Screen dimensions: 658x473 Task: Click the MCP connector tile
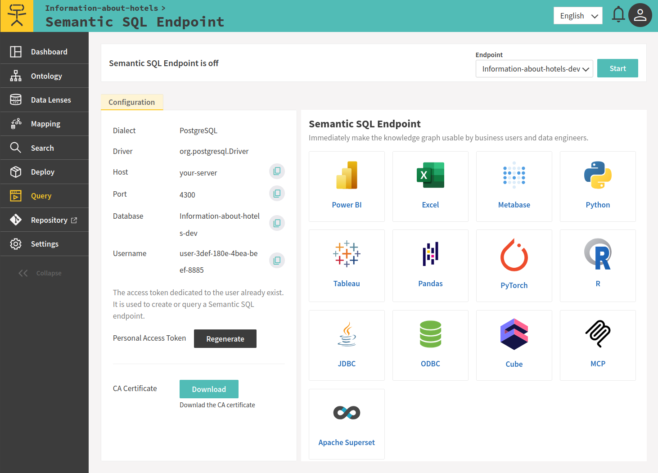tap(598, 345)
